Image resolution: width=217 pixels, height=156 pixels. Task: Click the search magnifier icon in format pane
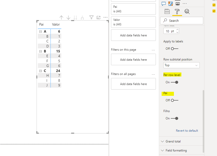(165, 21)
